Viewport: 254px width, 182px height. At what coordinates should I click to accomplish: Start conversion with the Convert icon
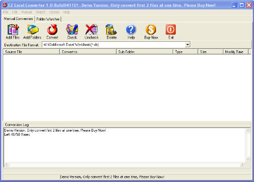coord(52,30)
